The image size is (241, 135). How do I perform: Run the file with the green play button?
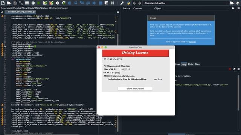pyautogui.click(x=39, y=3)
